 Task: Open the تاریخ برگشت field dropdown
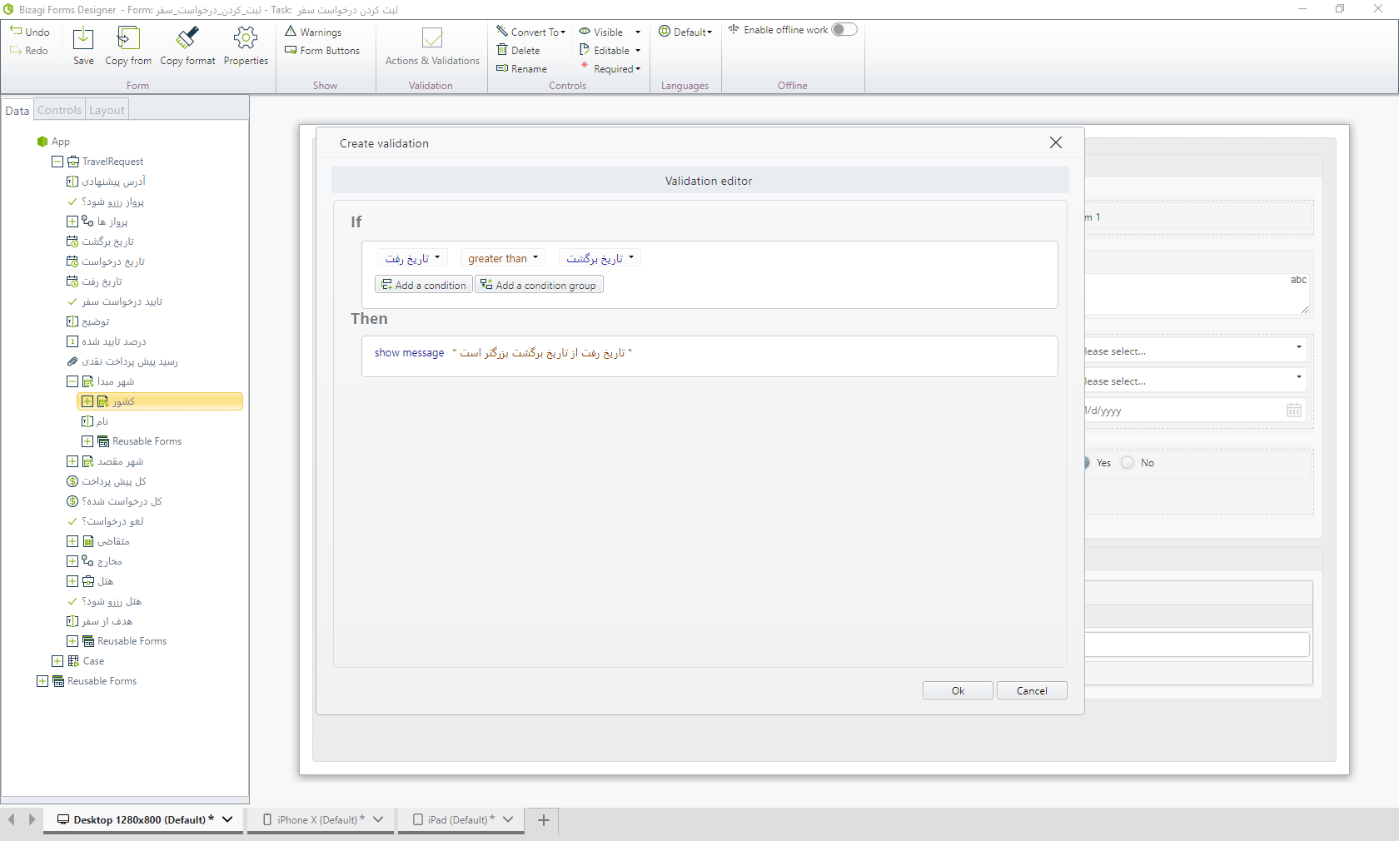pos(600,258)
